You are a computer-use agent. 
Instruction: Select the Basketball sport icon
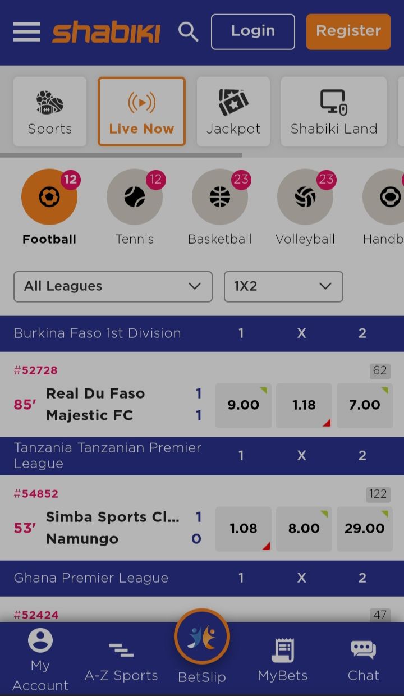(x=220, y=198)
